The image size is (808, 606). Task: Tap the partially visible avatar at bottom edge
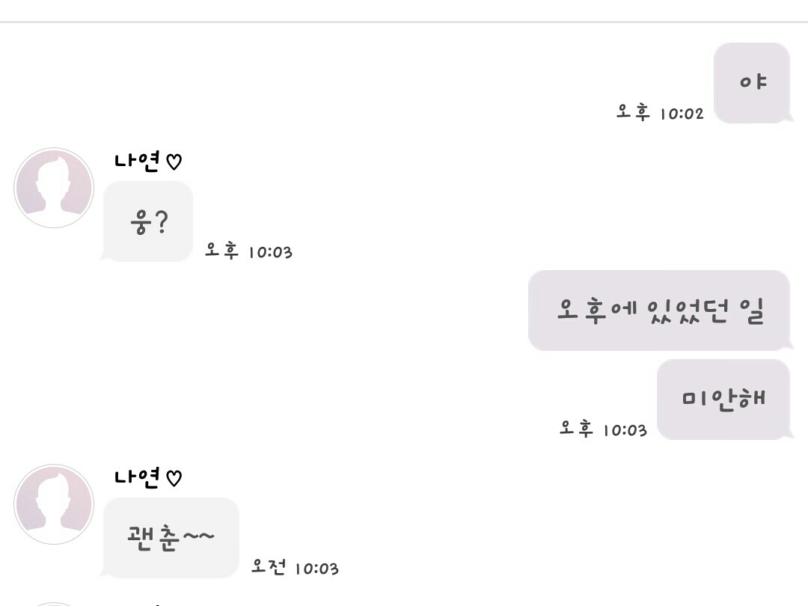coord(54,603)
